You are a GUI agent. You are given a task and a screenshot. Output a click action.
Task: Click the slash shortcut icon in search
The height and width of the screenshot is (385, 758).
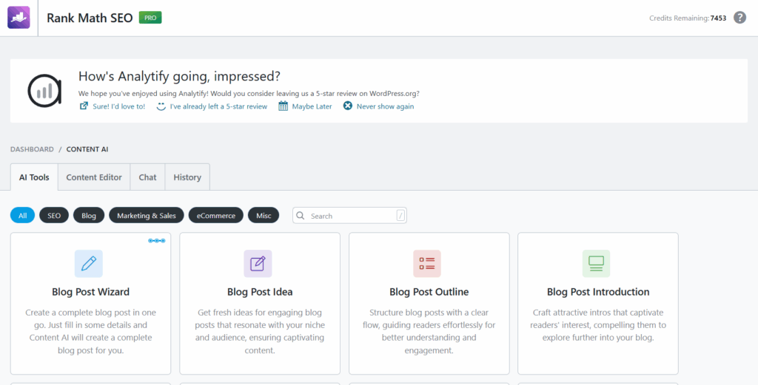400,216
